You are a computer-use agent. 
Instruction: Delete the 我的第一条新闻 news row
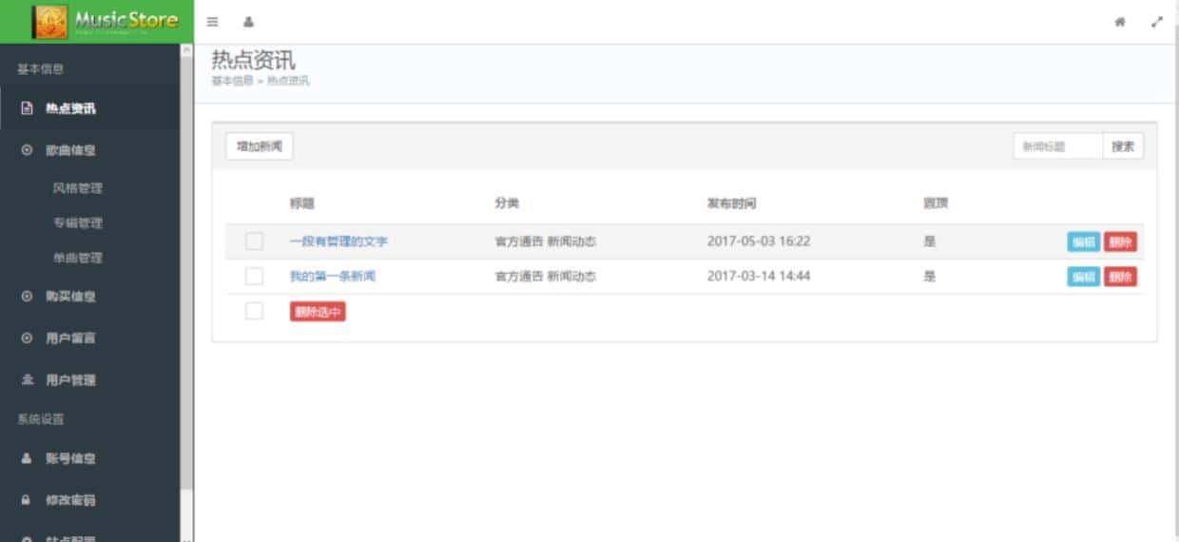[1120, 277]
